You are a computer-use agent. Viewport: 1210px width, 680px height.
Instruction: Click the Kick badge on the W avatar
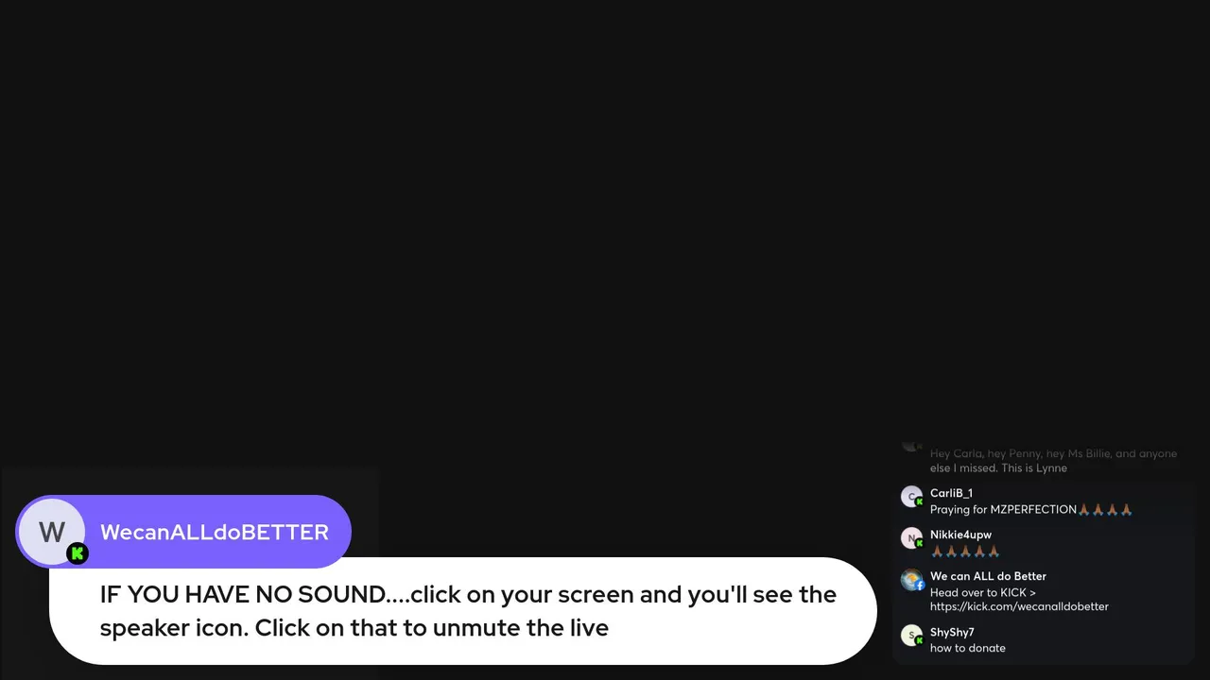pyautogui.click(x=78, y=553)
